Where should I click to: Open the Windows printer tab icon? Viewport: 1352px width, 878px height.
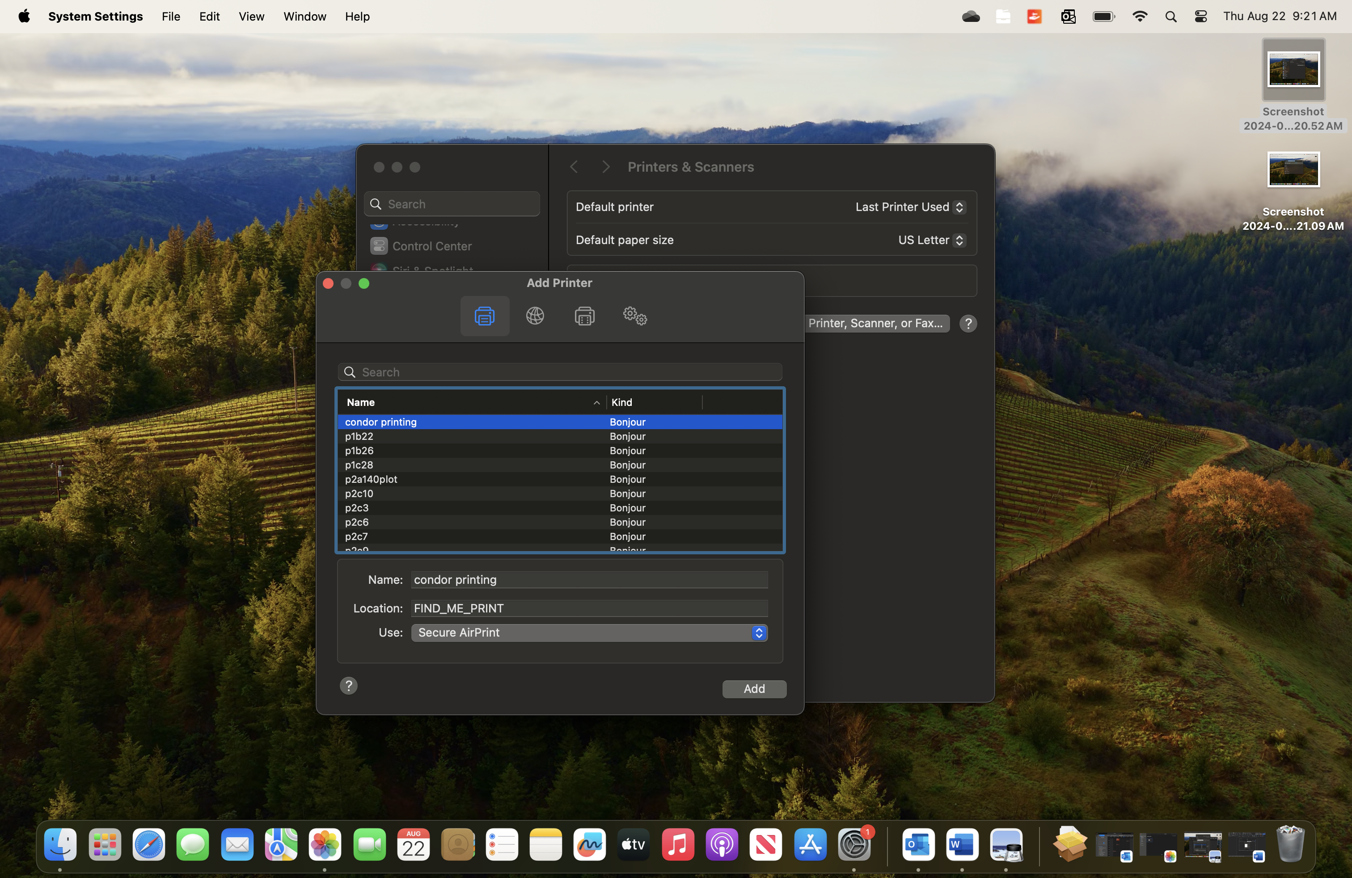point(584,316)
